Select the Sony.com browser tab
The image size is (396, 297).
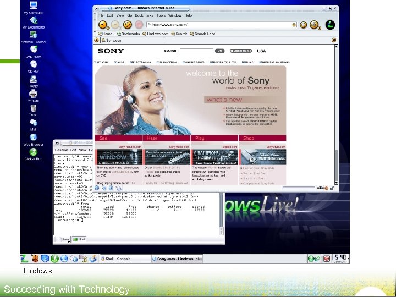[x=132, y=40]
